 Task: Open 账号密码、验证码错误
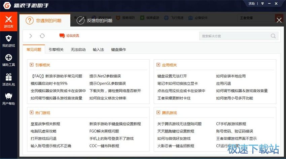235,131
